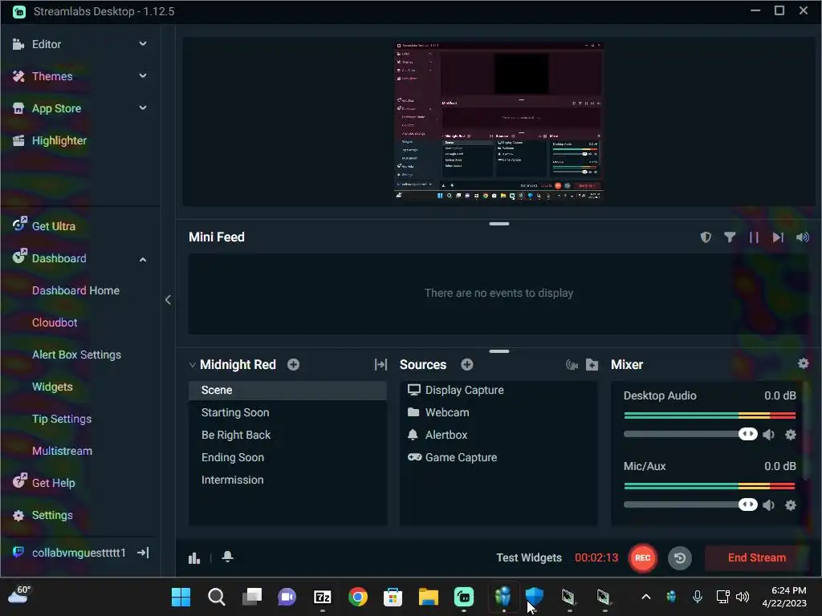Add a new source
This screenshot has width=822, height=616.
466,365
